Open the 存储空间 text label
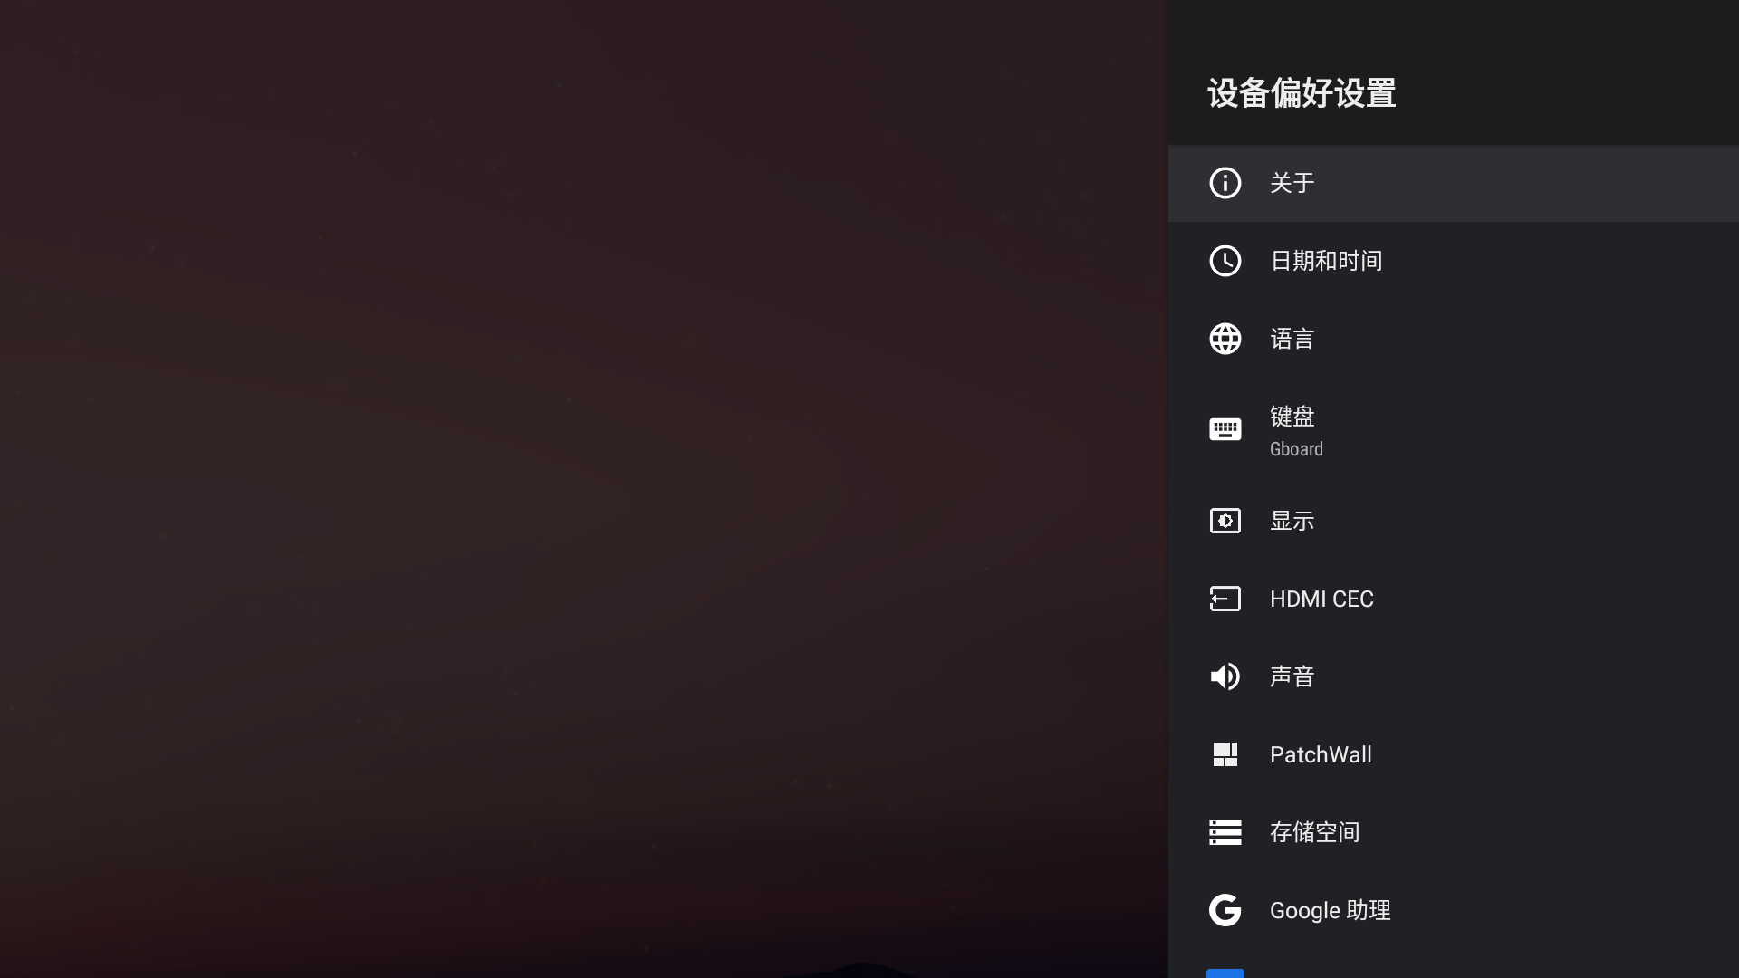The width and height of the screenshot is (1739, 978). [1314, 832]
